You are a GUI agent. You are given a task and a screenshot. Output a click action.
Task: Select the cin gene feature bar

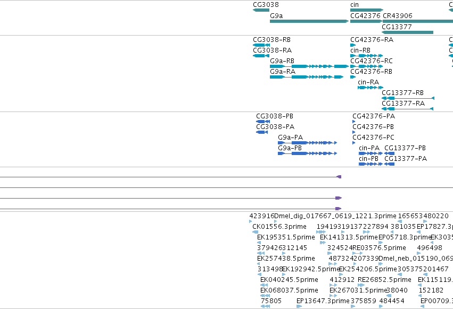[367, 10]
